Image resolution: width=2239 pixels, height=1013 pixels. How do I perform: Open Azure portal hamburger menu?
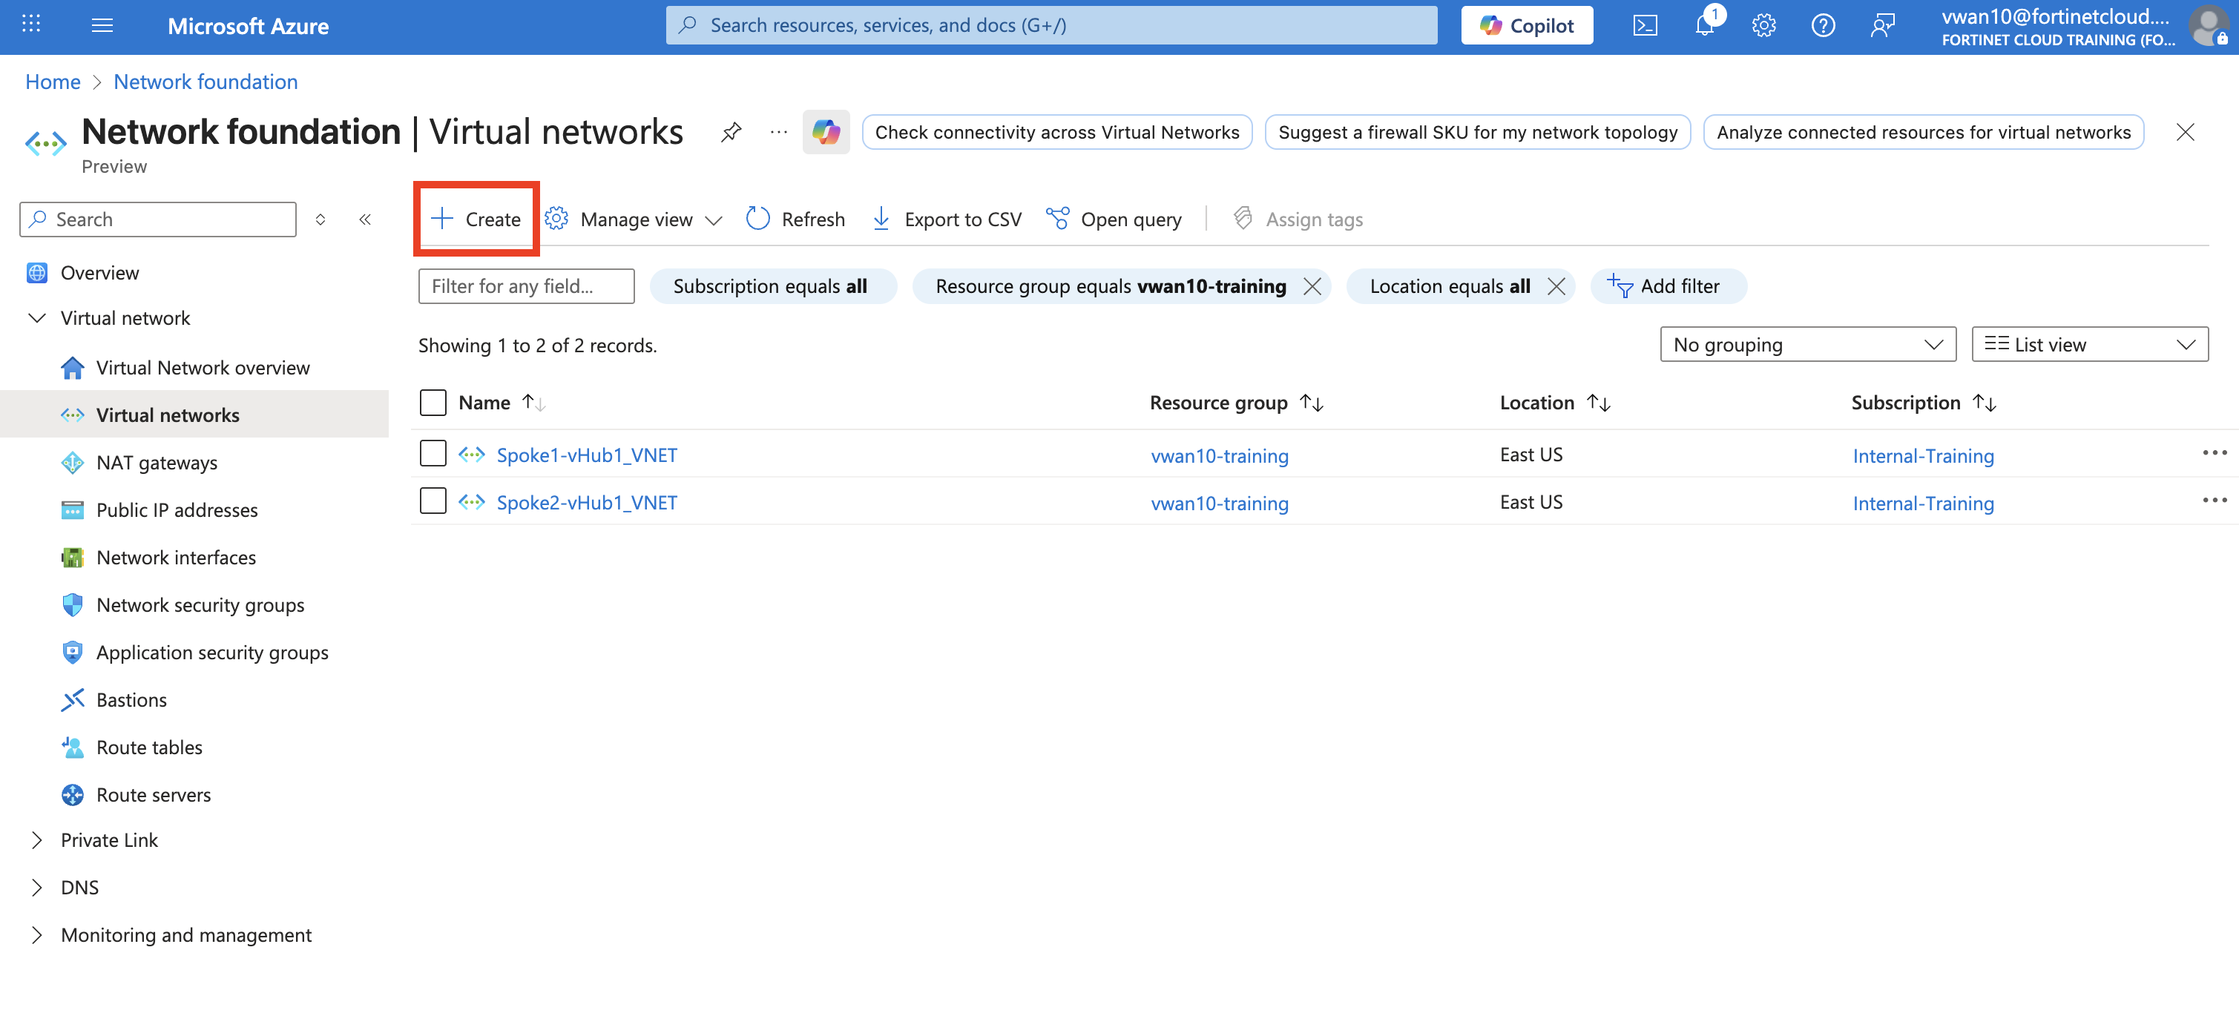coord(102,26)
